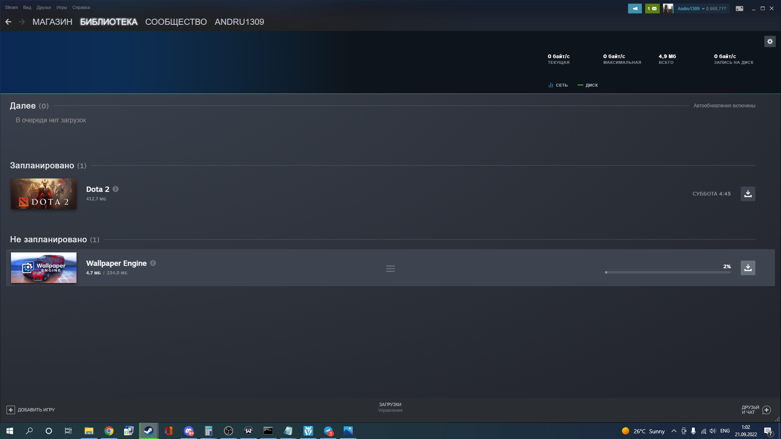Open OBS Studio from taskbar
Viewport: 781px width, 439px height.
tap(229, 431)
